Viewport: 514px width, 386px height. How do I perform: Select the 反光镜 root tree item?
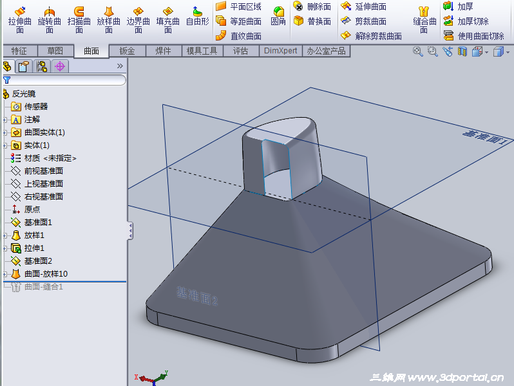(x=19, y=94)
